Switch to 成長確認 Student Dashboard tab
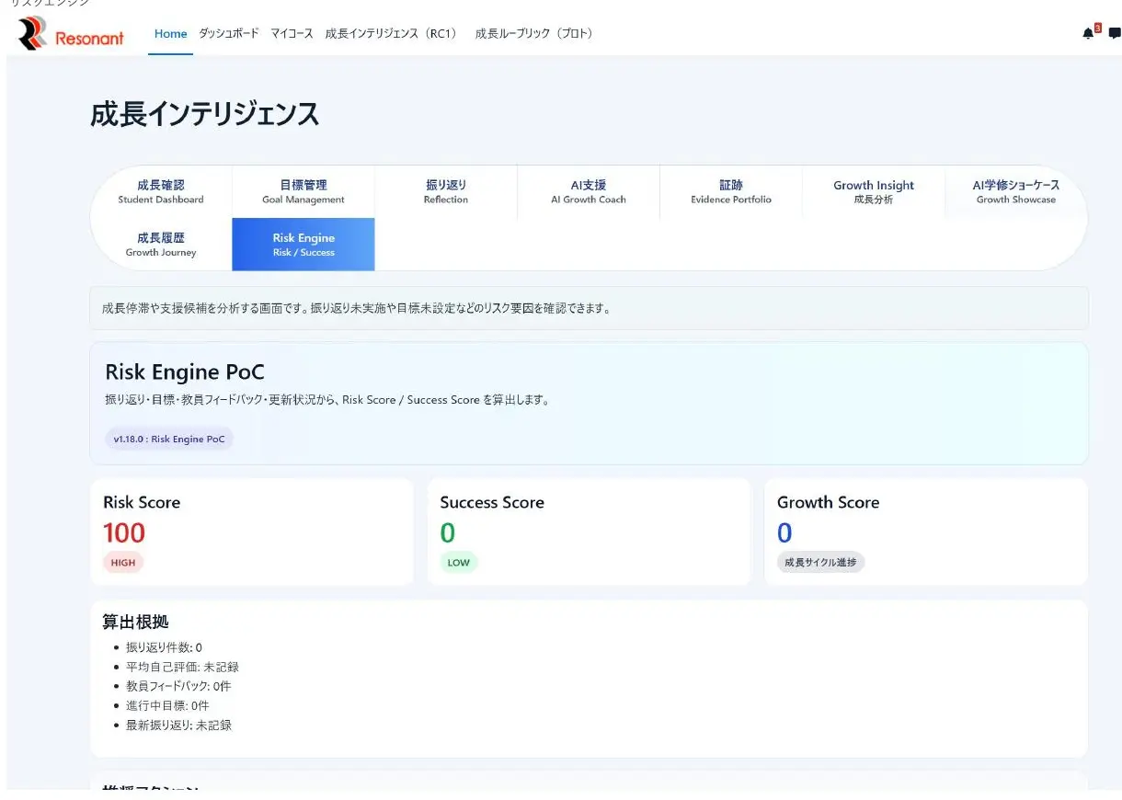 (x=161, y=191)
